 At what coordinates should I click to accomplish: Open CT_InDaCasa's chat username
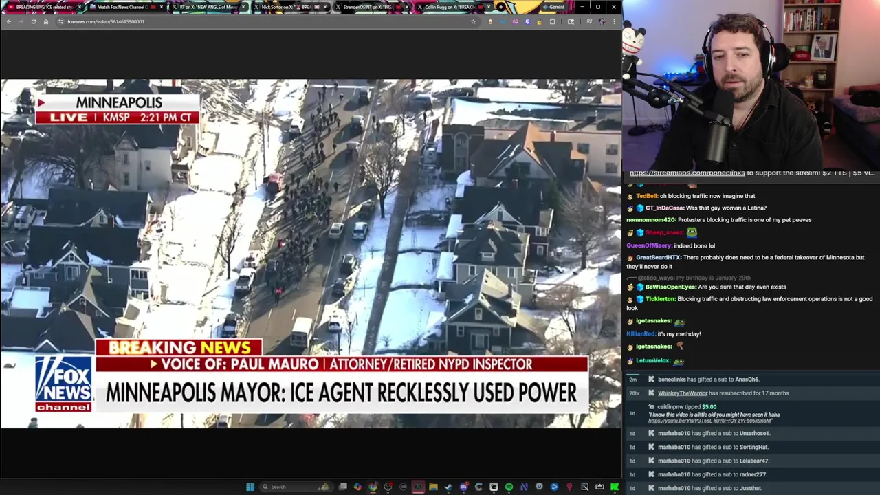664,208
